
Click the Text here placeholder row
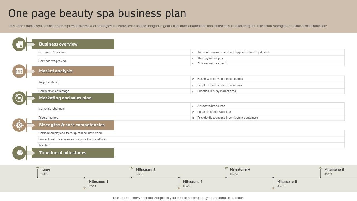(112, 145)
